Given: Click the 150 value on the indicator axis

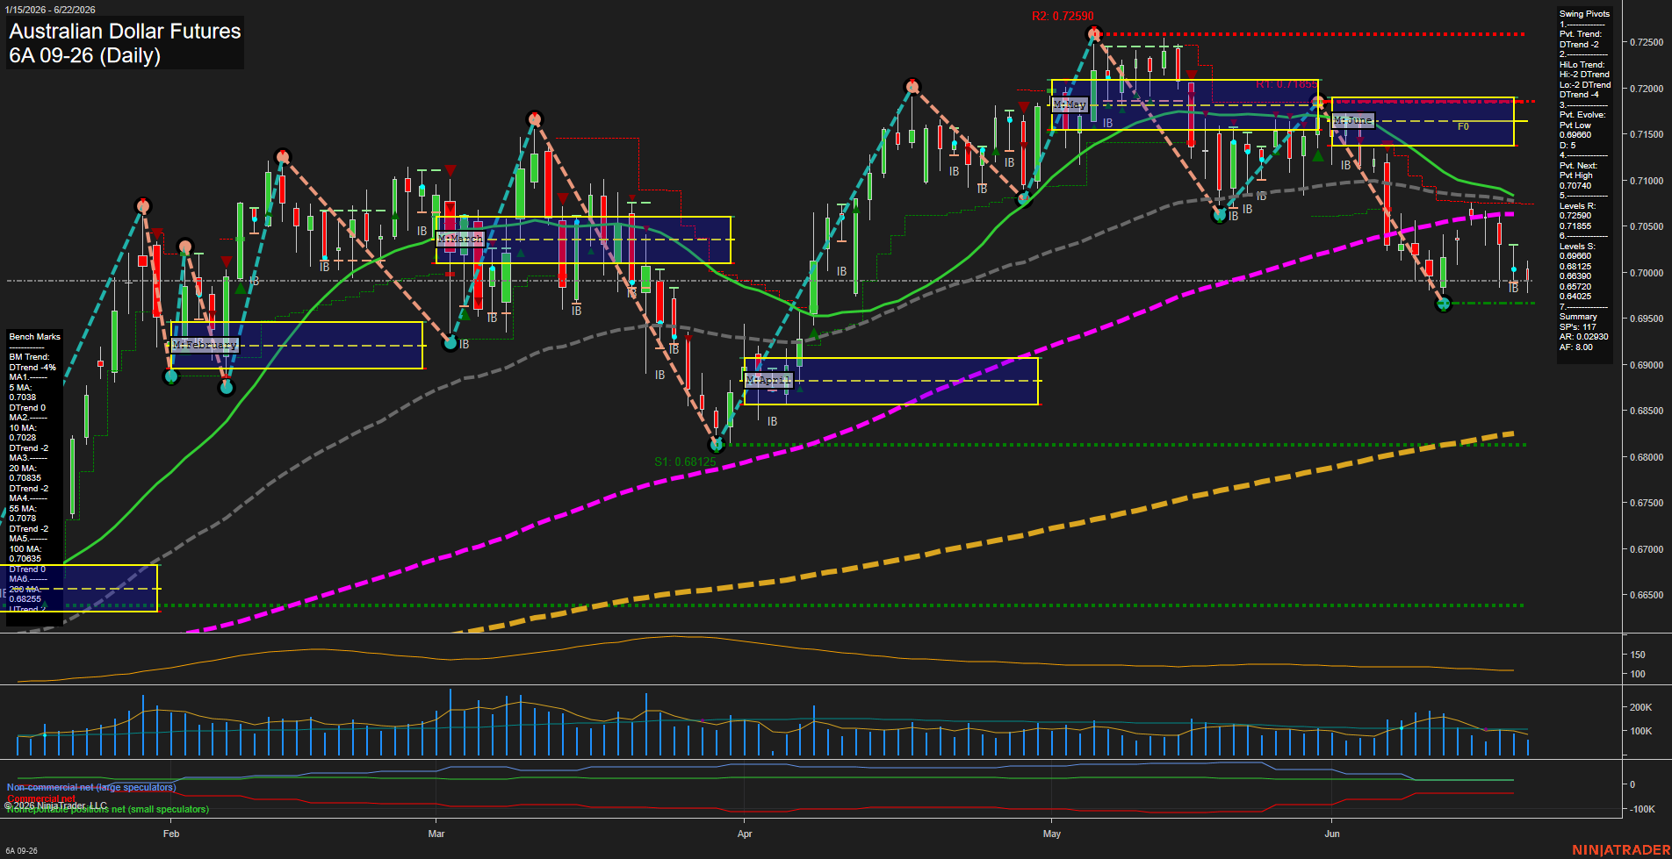Looking at the screenshot, I should pos(1638,655).
